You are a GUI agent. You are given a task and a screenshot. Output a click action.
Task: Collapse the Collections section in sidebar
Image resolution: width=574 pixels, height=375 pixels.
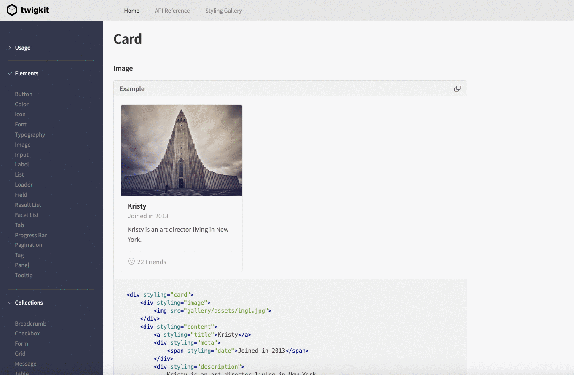coord(10,303)
